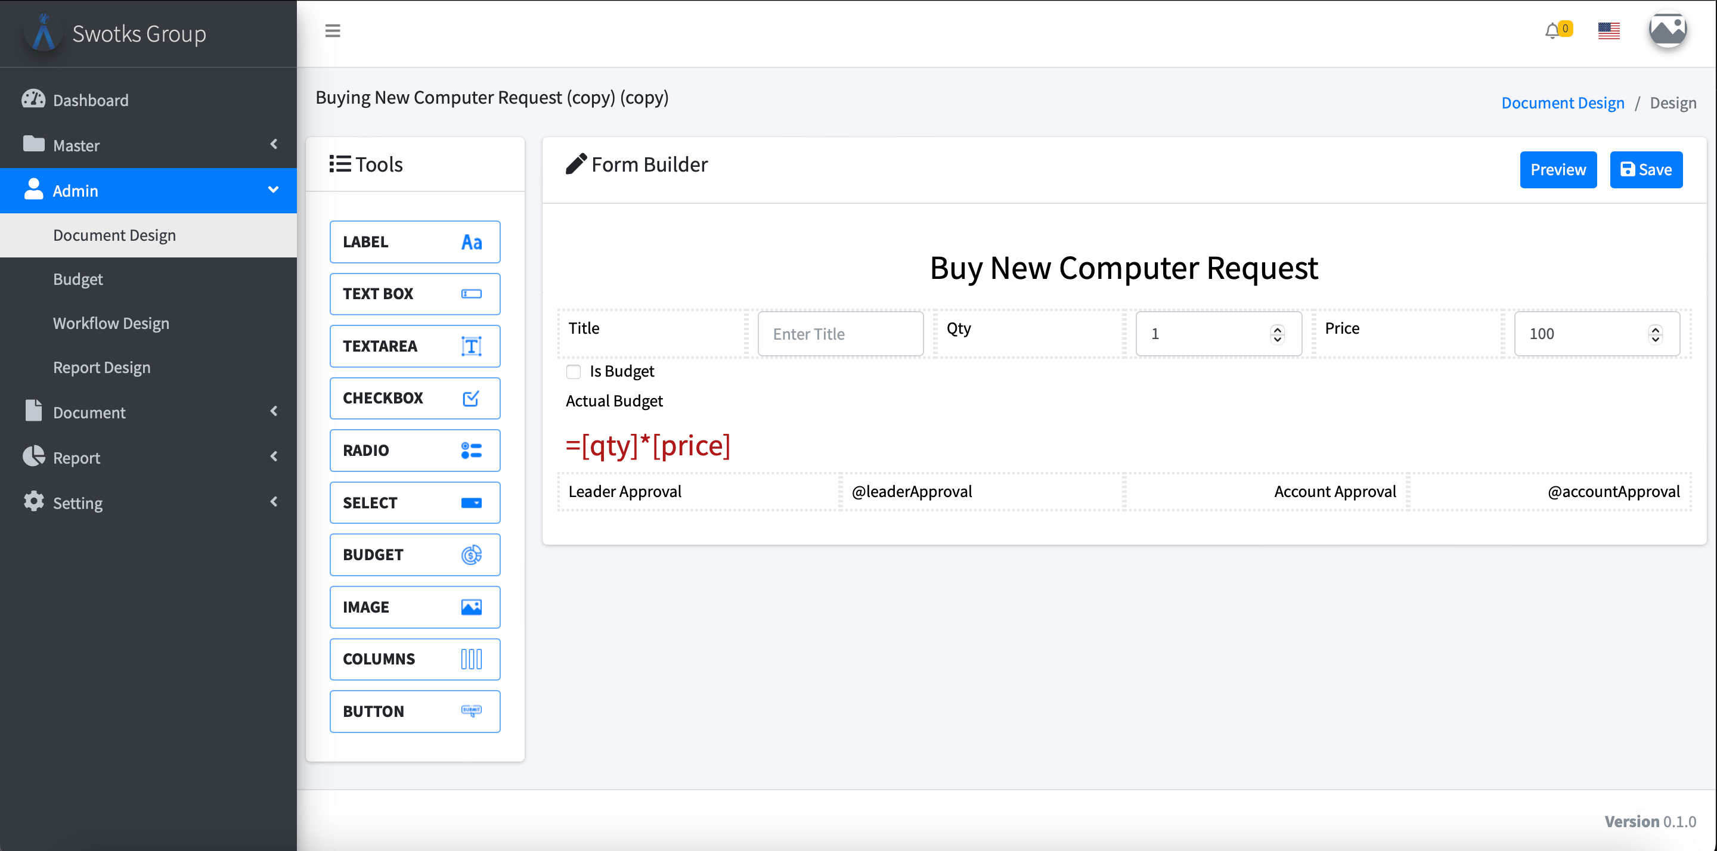This screenshot has height=851, width=1717.
Task: Select the IMAGE tool
Action: pos(414,607)
